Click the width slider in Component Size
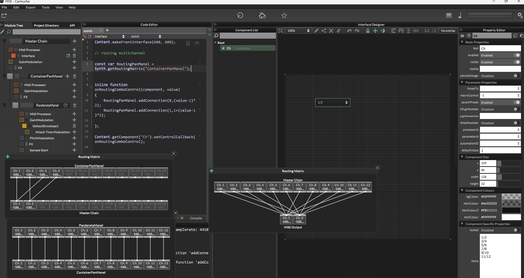 tap(509, 177)
